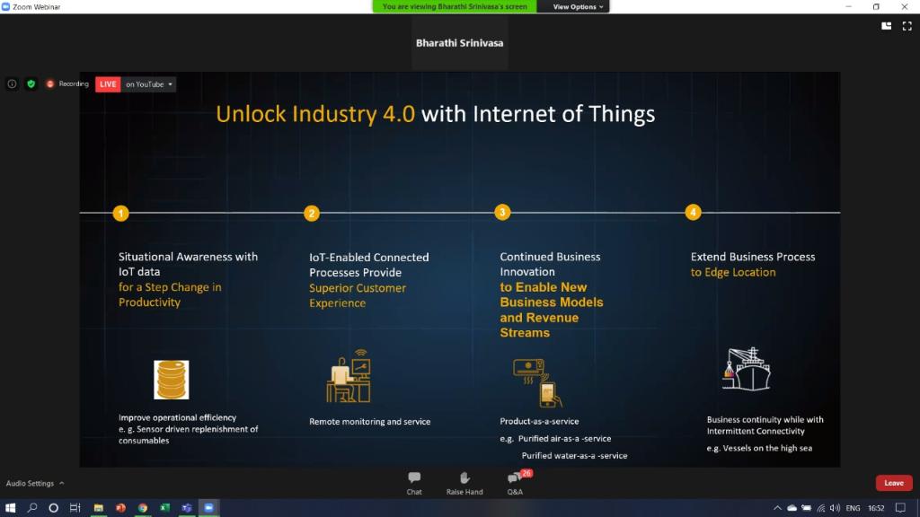Click timeline marker number 2
This screenshot has width=920, height=517.
(x=312, y=214)
